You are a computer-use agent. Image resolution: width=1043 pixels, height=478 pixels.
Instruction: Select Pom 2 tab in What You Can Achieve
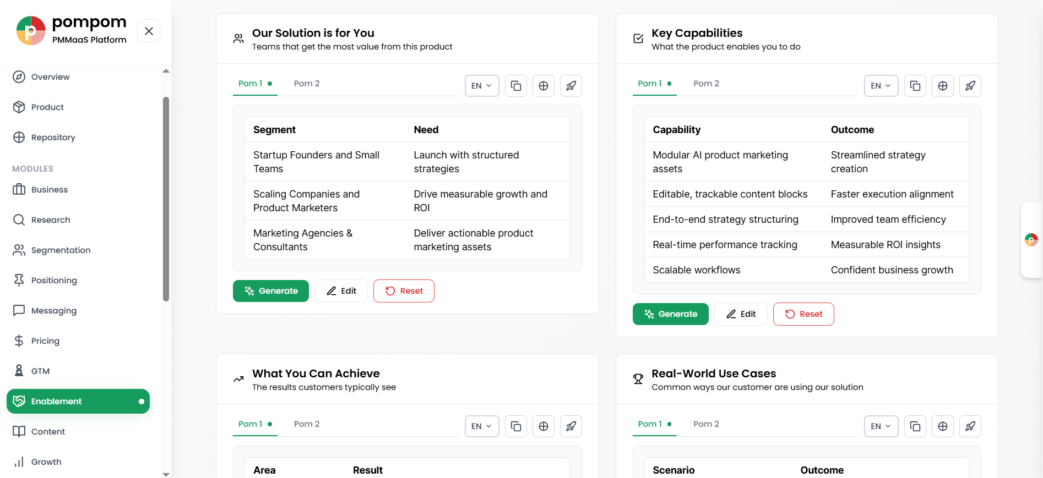307,424
